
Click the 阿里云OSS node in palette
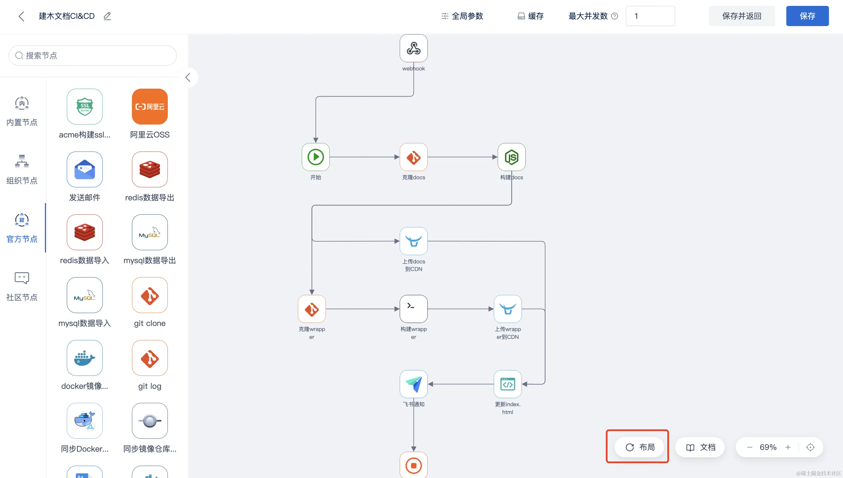click(x=150, y=107)
